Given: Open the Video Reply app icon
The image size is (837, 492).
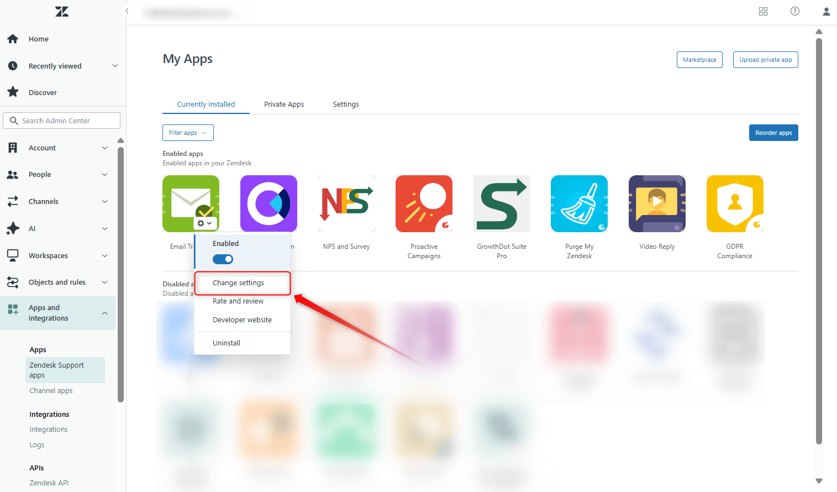Looking at the screenshot, I should coord(657,203).
